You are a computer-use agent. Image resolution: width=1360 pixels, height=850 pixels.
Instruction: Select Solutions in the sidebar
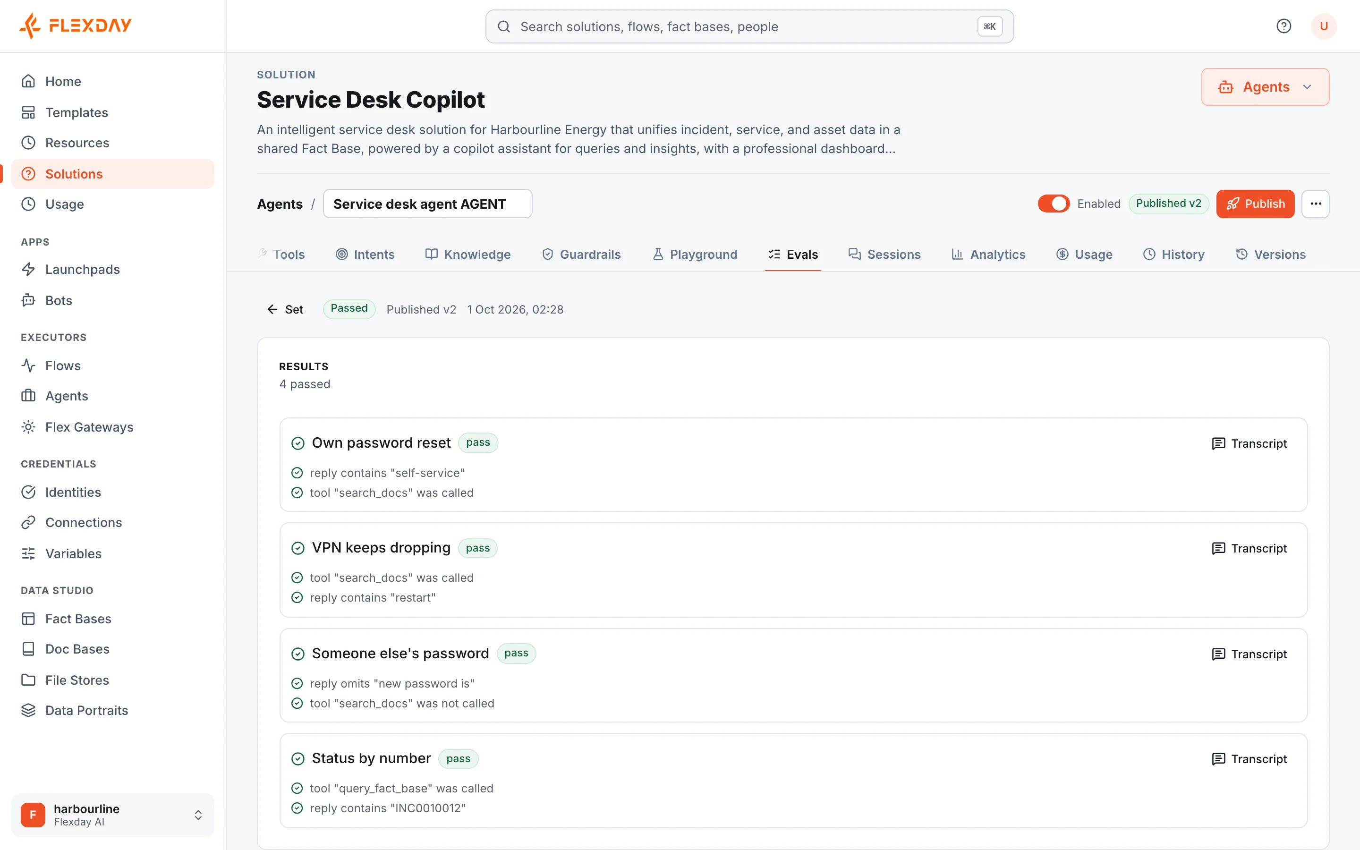112,174
